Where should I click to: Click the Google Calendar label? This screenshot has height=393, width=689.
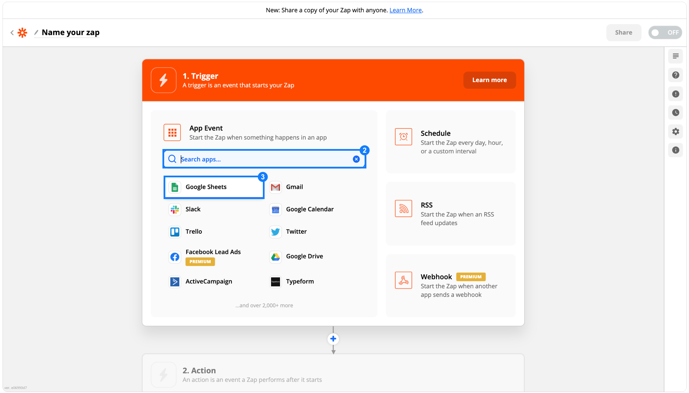pyautogui.click(x=310, y=209)
